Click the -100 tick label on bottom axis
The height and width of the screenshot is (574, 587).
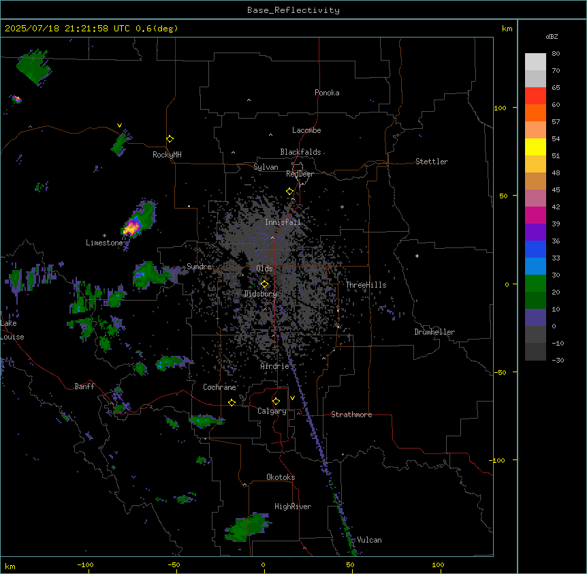point(86,564)
